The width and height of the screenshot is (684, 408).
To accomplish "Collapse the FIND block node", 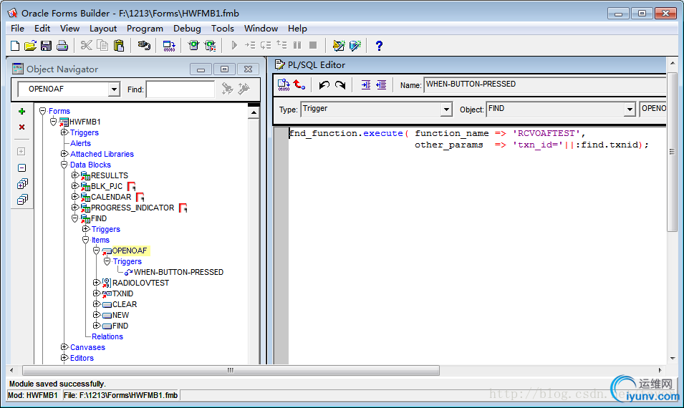I will 75,218.
